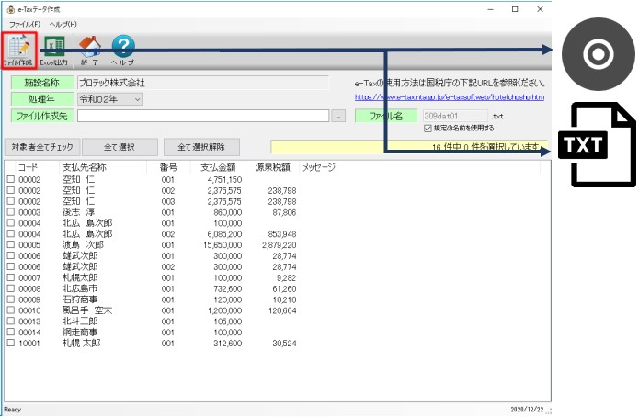Check the checkbox for 00009 石狩商事

[11, 299]
